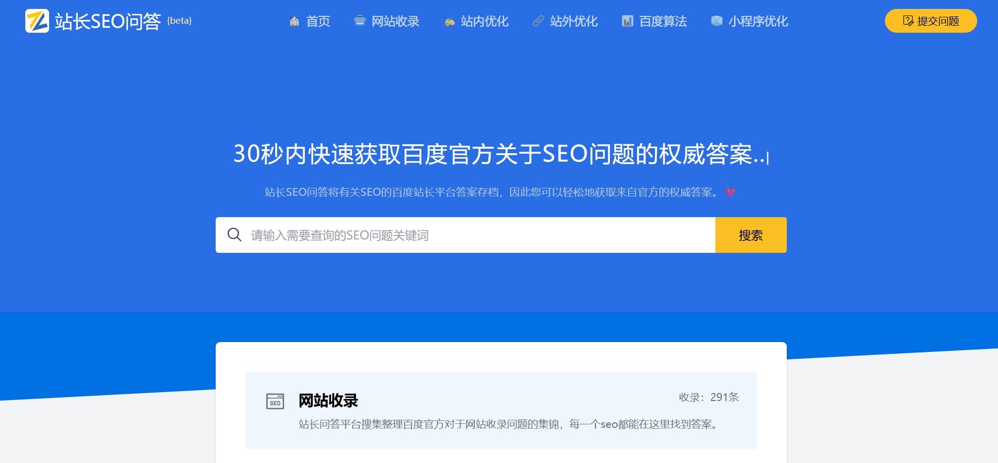Click the cube icon beside 小程序优化

[x=717, y=21]
